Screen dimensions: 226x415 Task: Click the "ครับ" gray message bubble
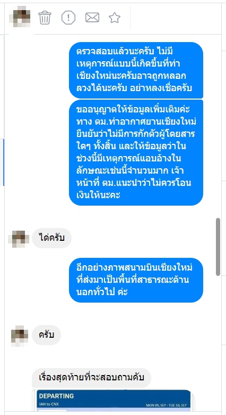[46, 335]
